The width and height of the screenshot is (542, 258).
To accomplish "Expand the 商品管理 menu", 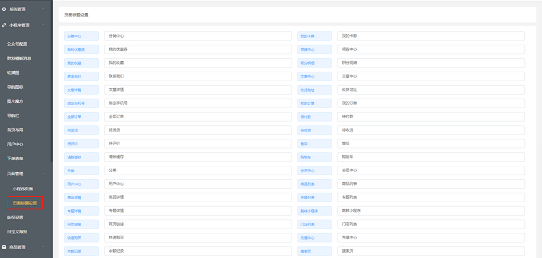I will (x=43, y=247).
